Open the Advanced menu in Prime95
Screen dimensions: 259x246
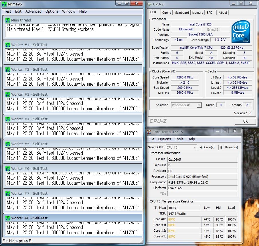(x=33, y=11)
